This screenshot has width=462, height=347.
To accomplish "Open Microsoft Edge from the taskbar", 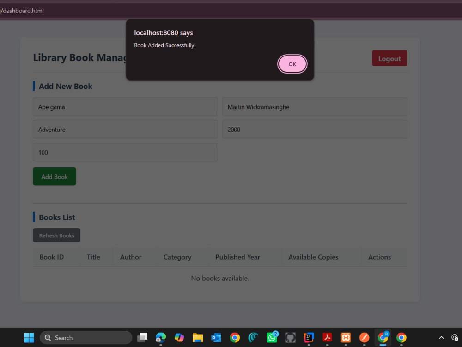I will (161, 338).
